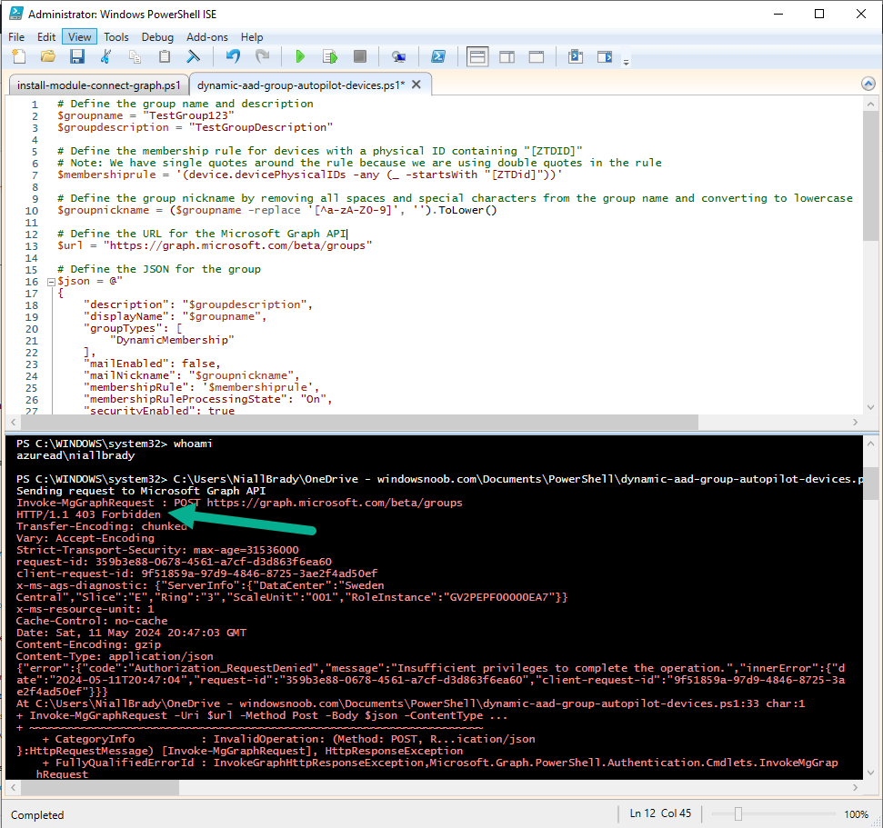Open the File menu
This screenshot has height=828, width=883.
pos(16,37)
